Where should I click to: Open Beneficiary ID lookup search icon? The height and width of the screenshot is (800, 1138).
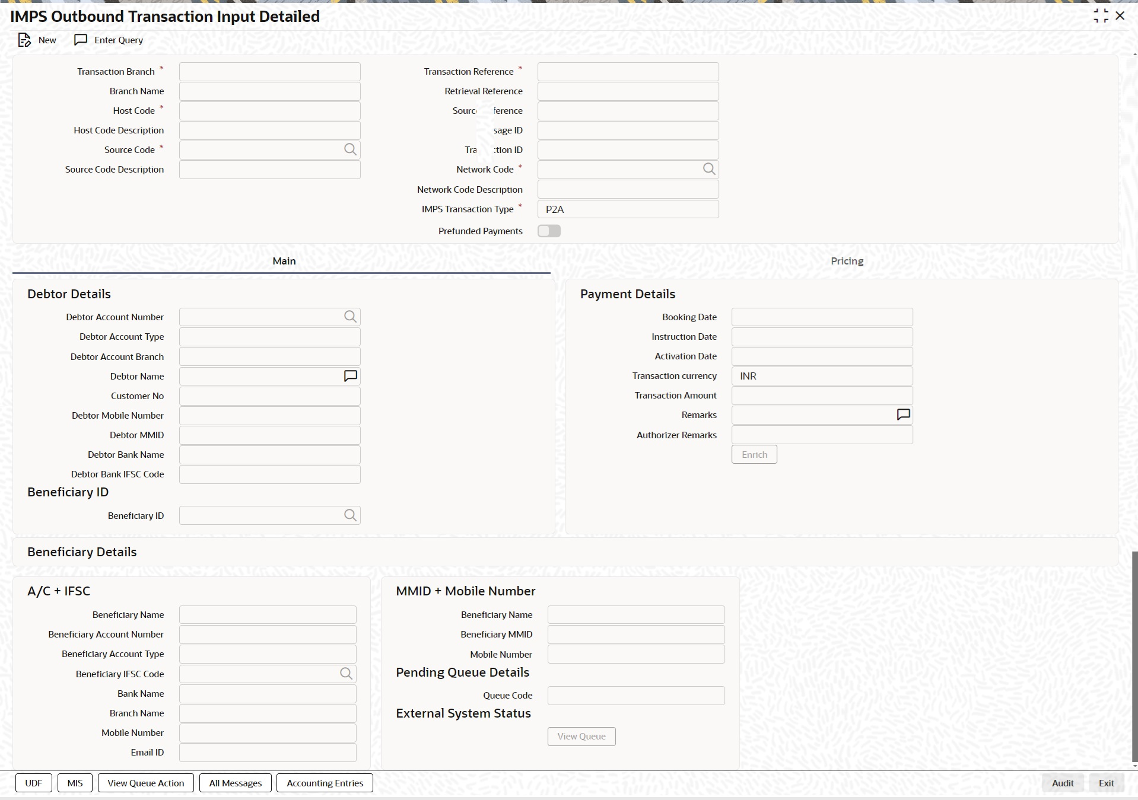point(351,515)
